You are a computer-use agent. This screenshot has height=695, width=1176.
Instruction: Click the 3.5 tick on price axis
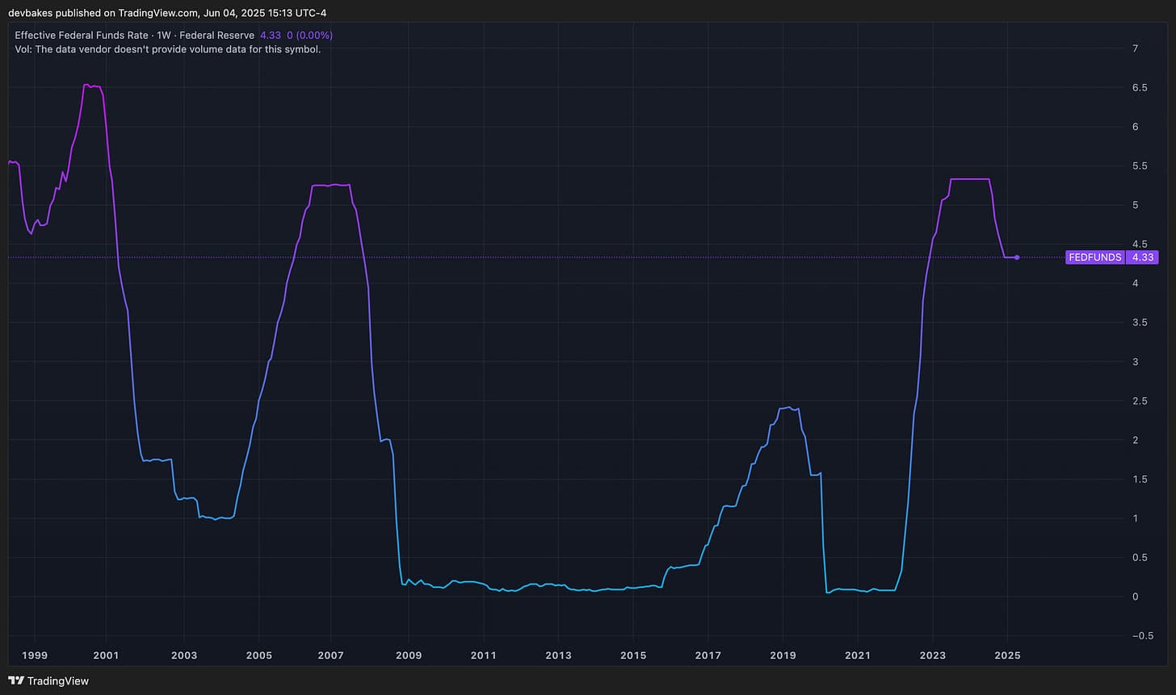(1140, 322)
